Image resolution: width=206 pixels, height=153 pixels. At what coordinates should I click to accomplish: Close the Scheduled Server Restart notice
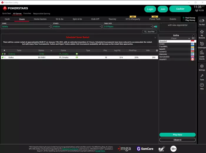coord(155,38)
